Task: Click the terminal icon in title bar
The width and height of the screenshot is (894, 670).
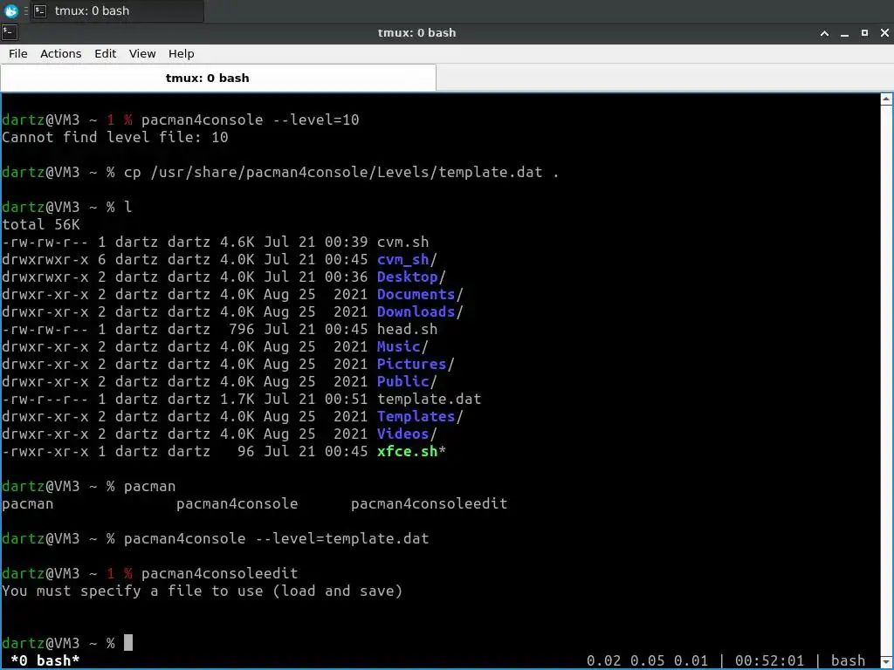Action: pyautogui.click(x=10, y=32)
